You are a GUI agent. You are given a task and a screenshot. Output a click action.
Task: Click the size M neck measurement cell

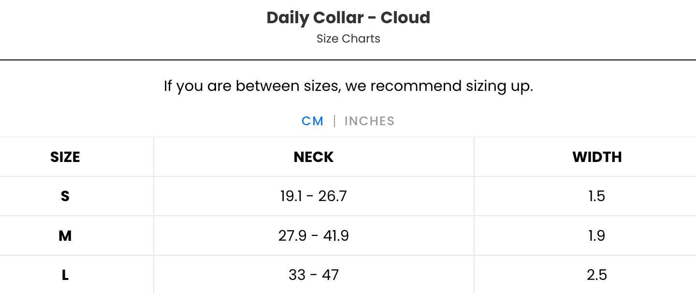[313, 235]
